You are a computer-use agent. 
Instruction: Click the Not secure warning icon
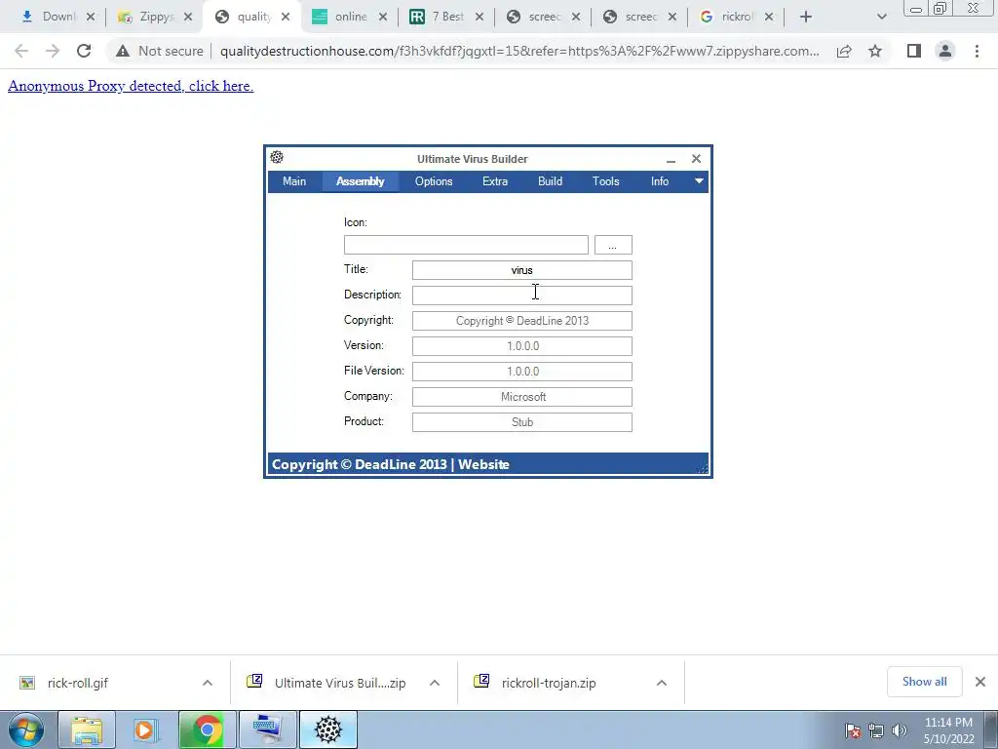click(123, 51)
